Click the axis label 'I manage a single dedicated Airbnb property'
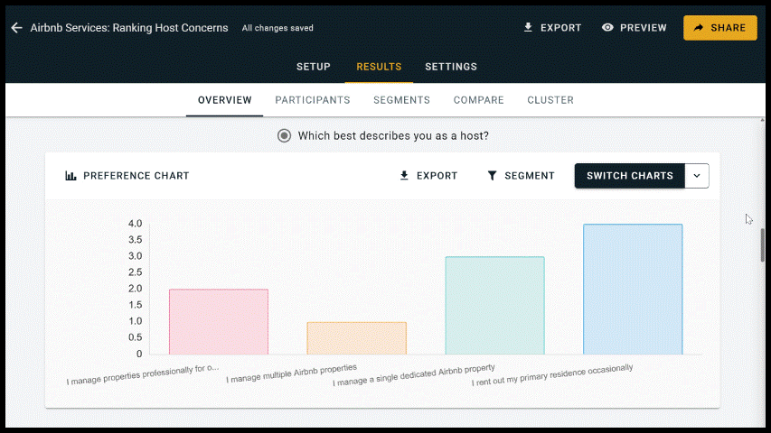Viewport: 771px width, 433px height. [414, 375]
